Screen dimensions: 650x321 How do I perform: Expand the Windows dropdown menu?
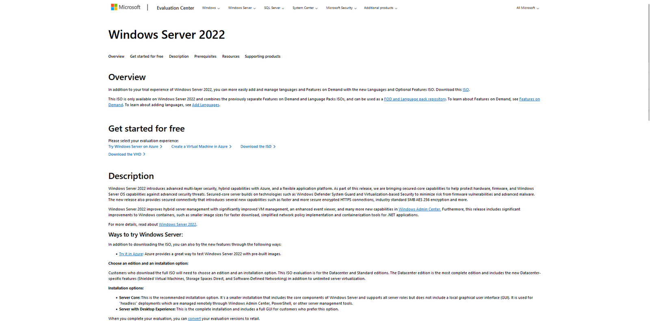coord(211,8)
